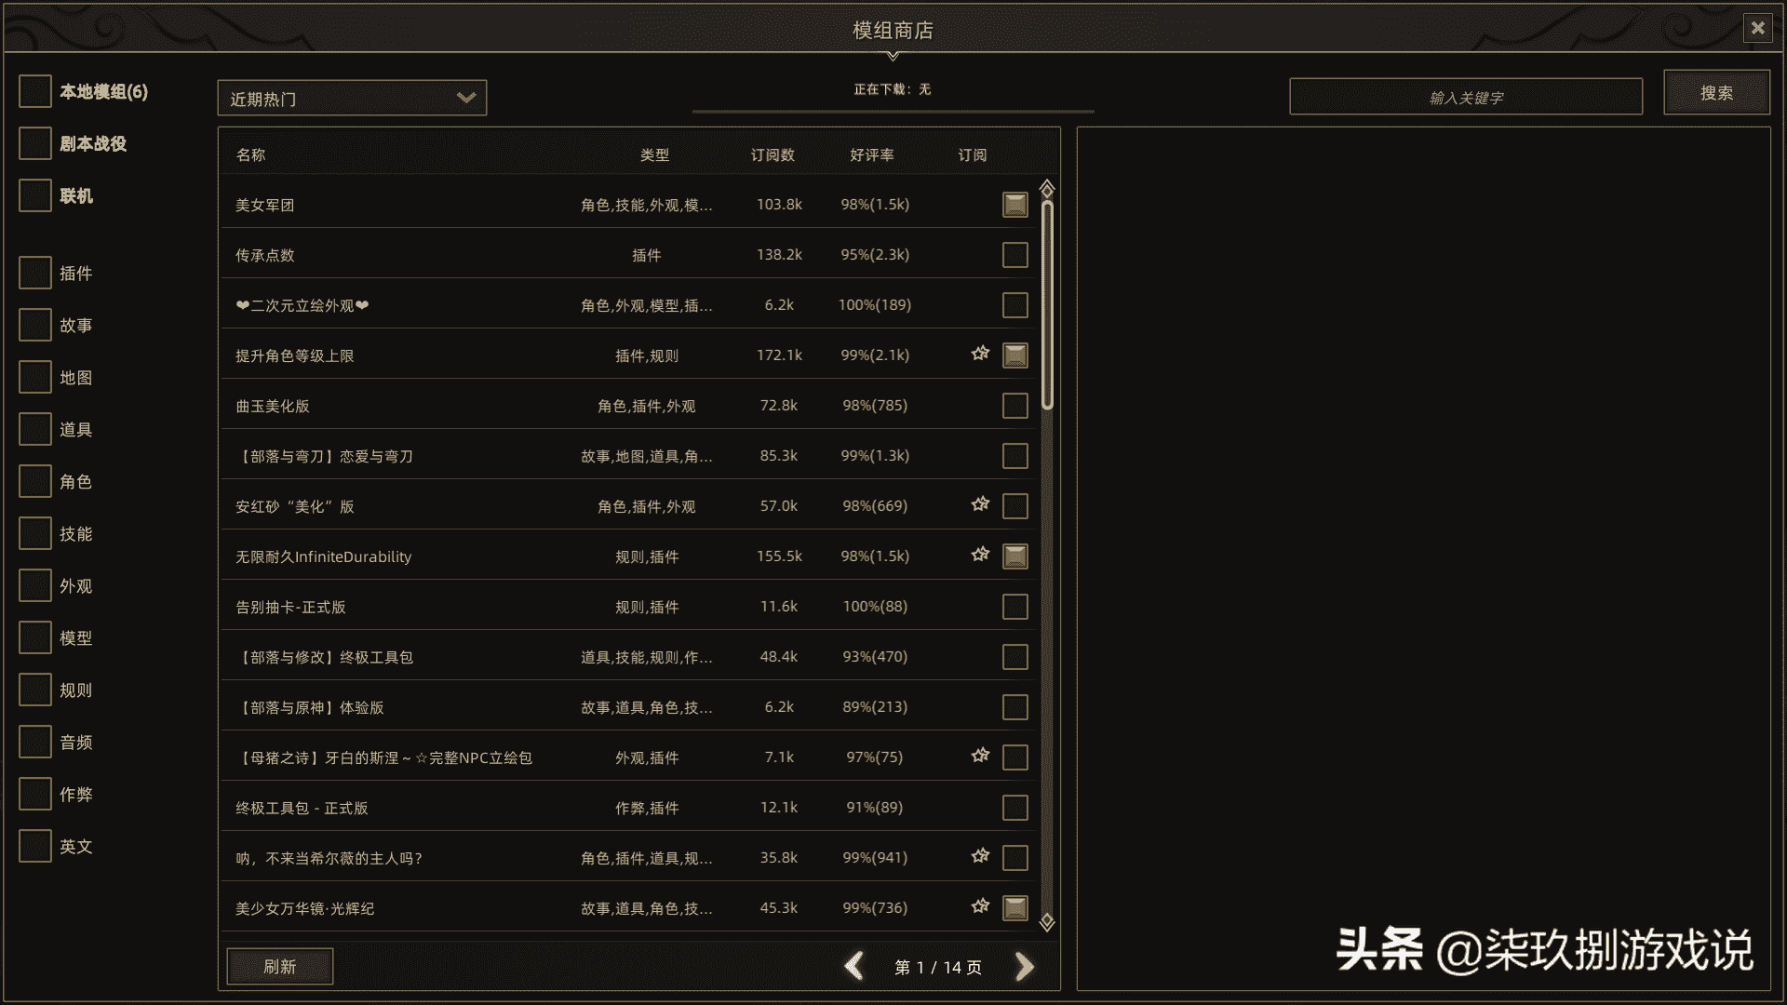Screen dimensions: 1787x1005
Task: Check the 英文 category filter
Action: coord(35,846)
